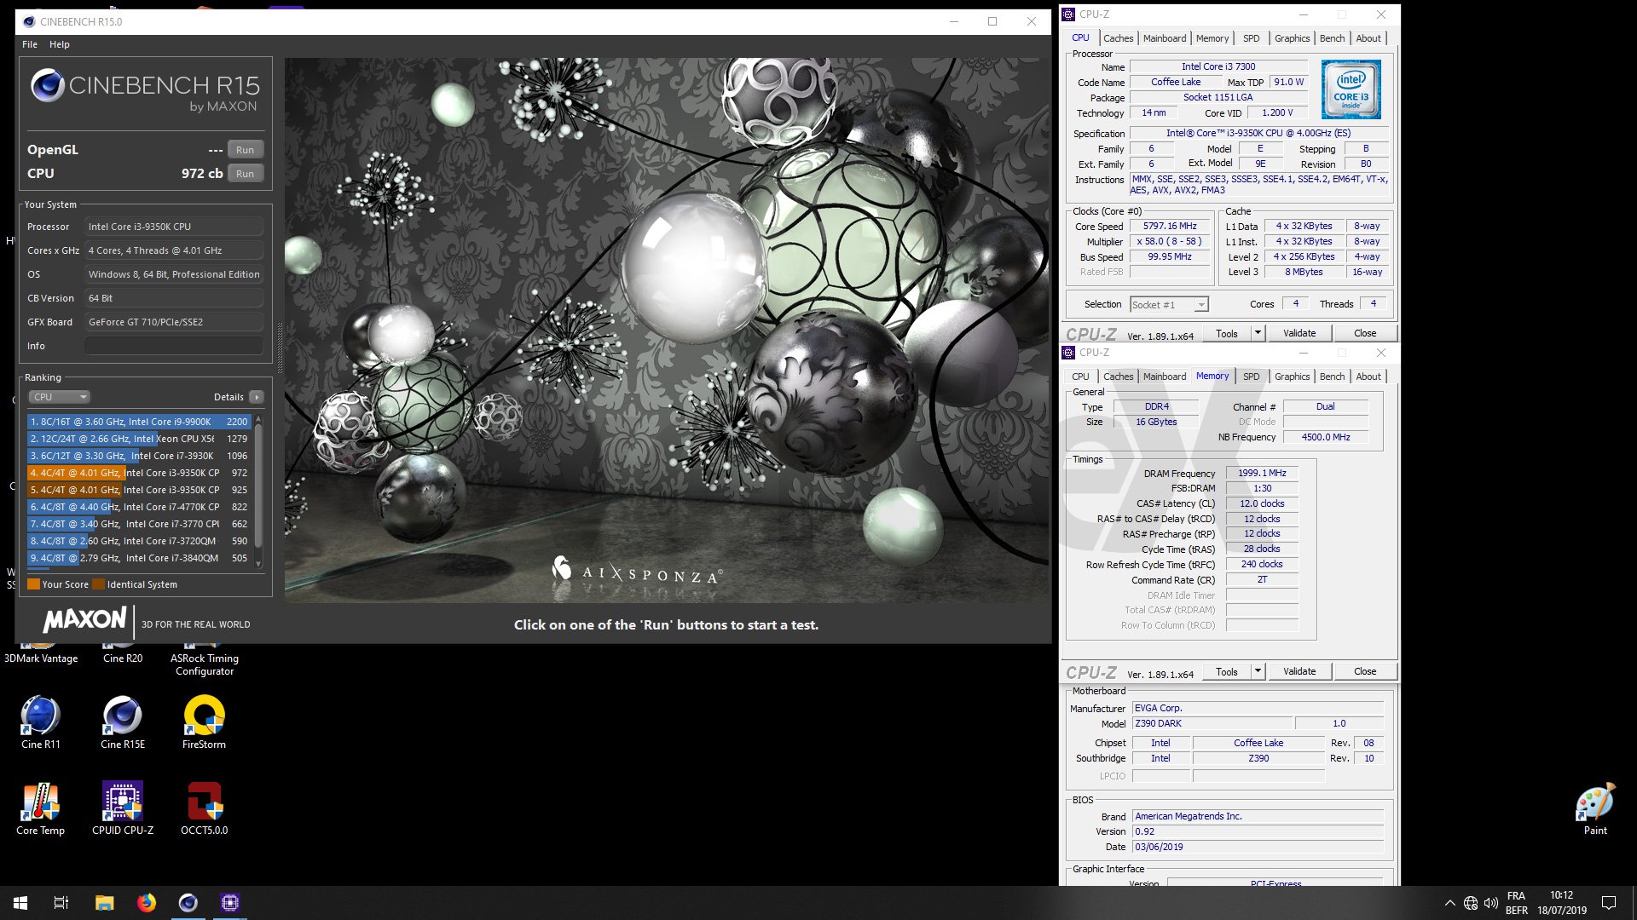Run the OpenGL benchmark
Viewport: 1637px width, 920px height.
tap(245, 150)
